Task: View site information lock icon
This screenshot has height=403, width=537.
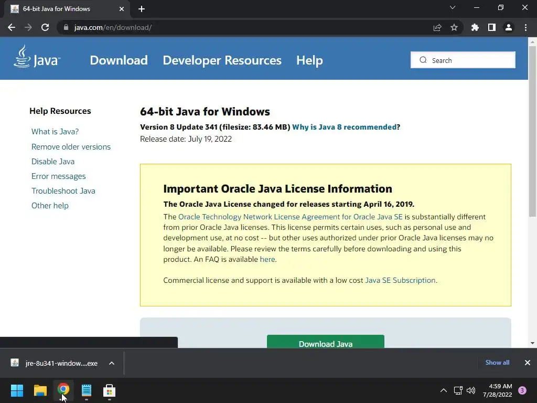Action: [x=66, y=27]
